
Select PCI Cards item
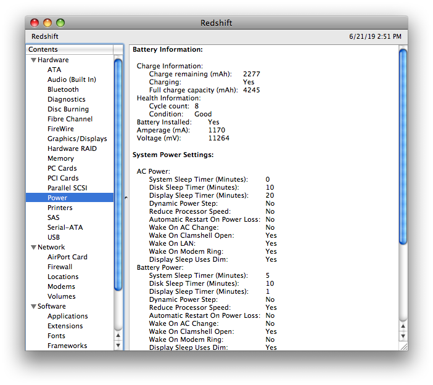click(63, 178)
